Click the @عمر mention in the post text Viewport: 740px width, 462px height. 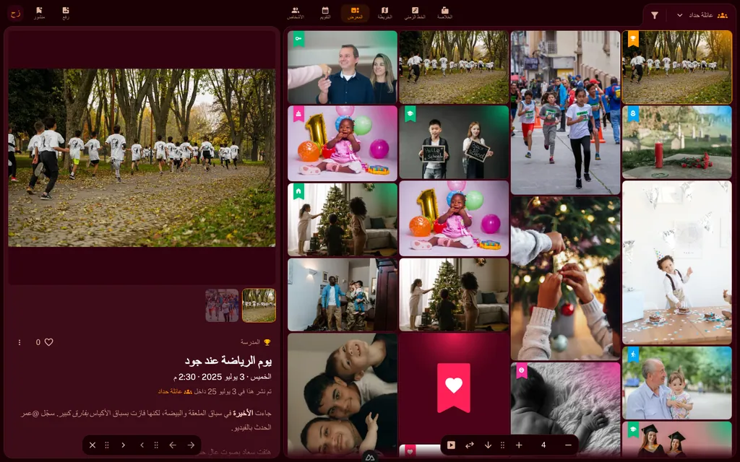click(29, 414)
